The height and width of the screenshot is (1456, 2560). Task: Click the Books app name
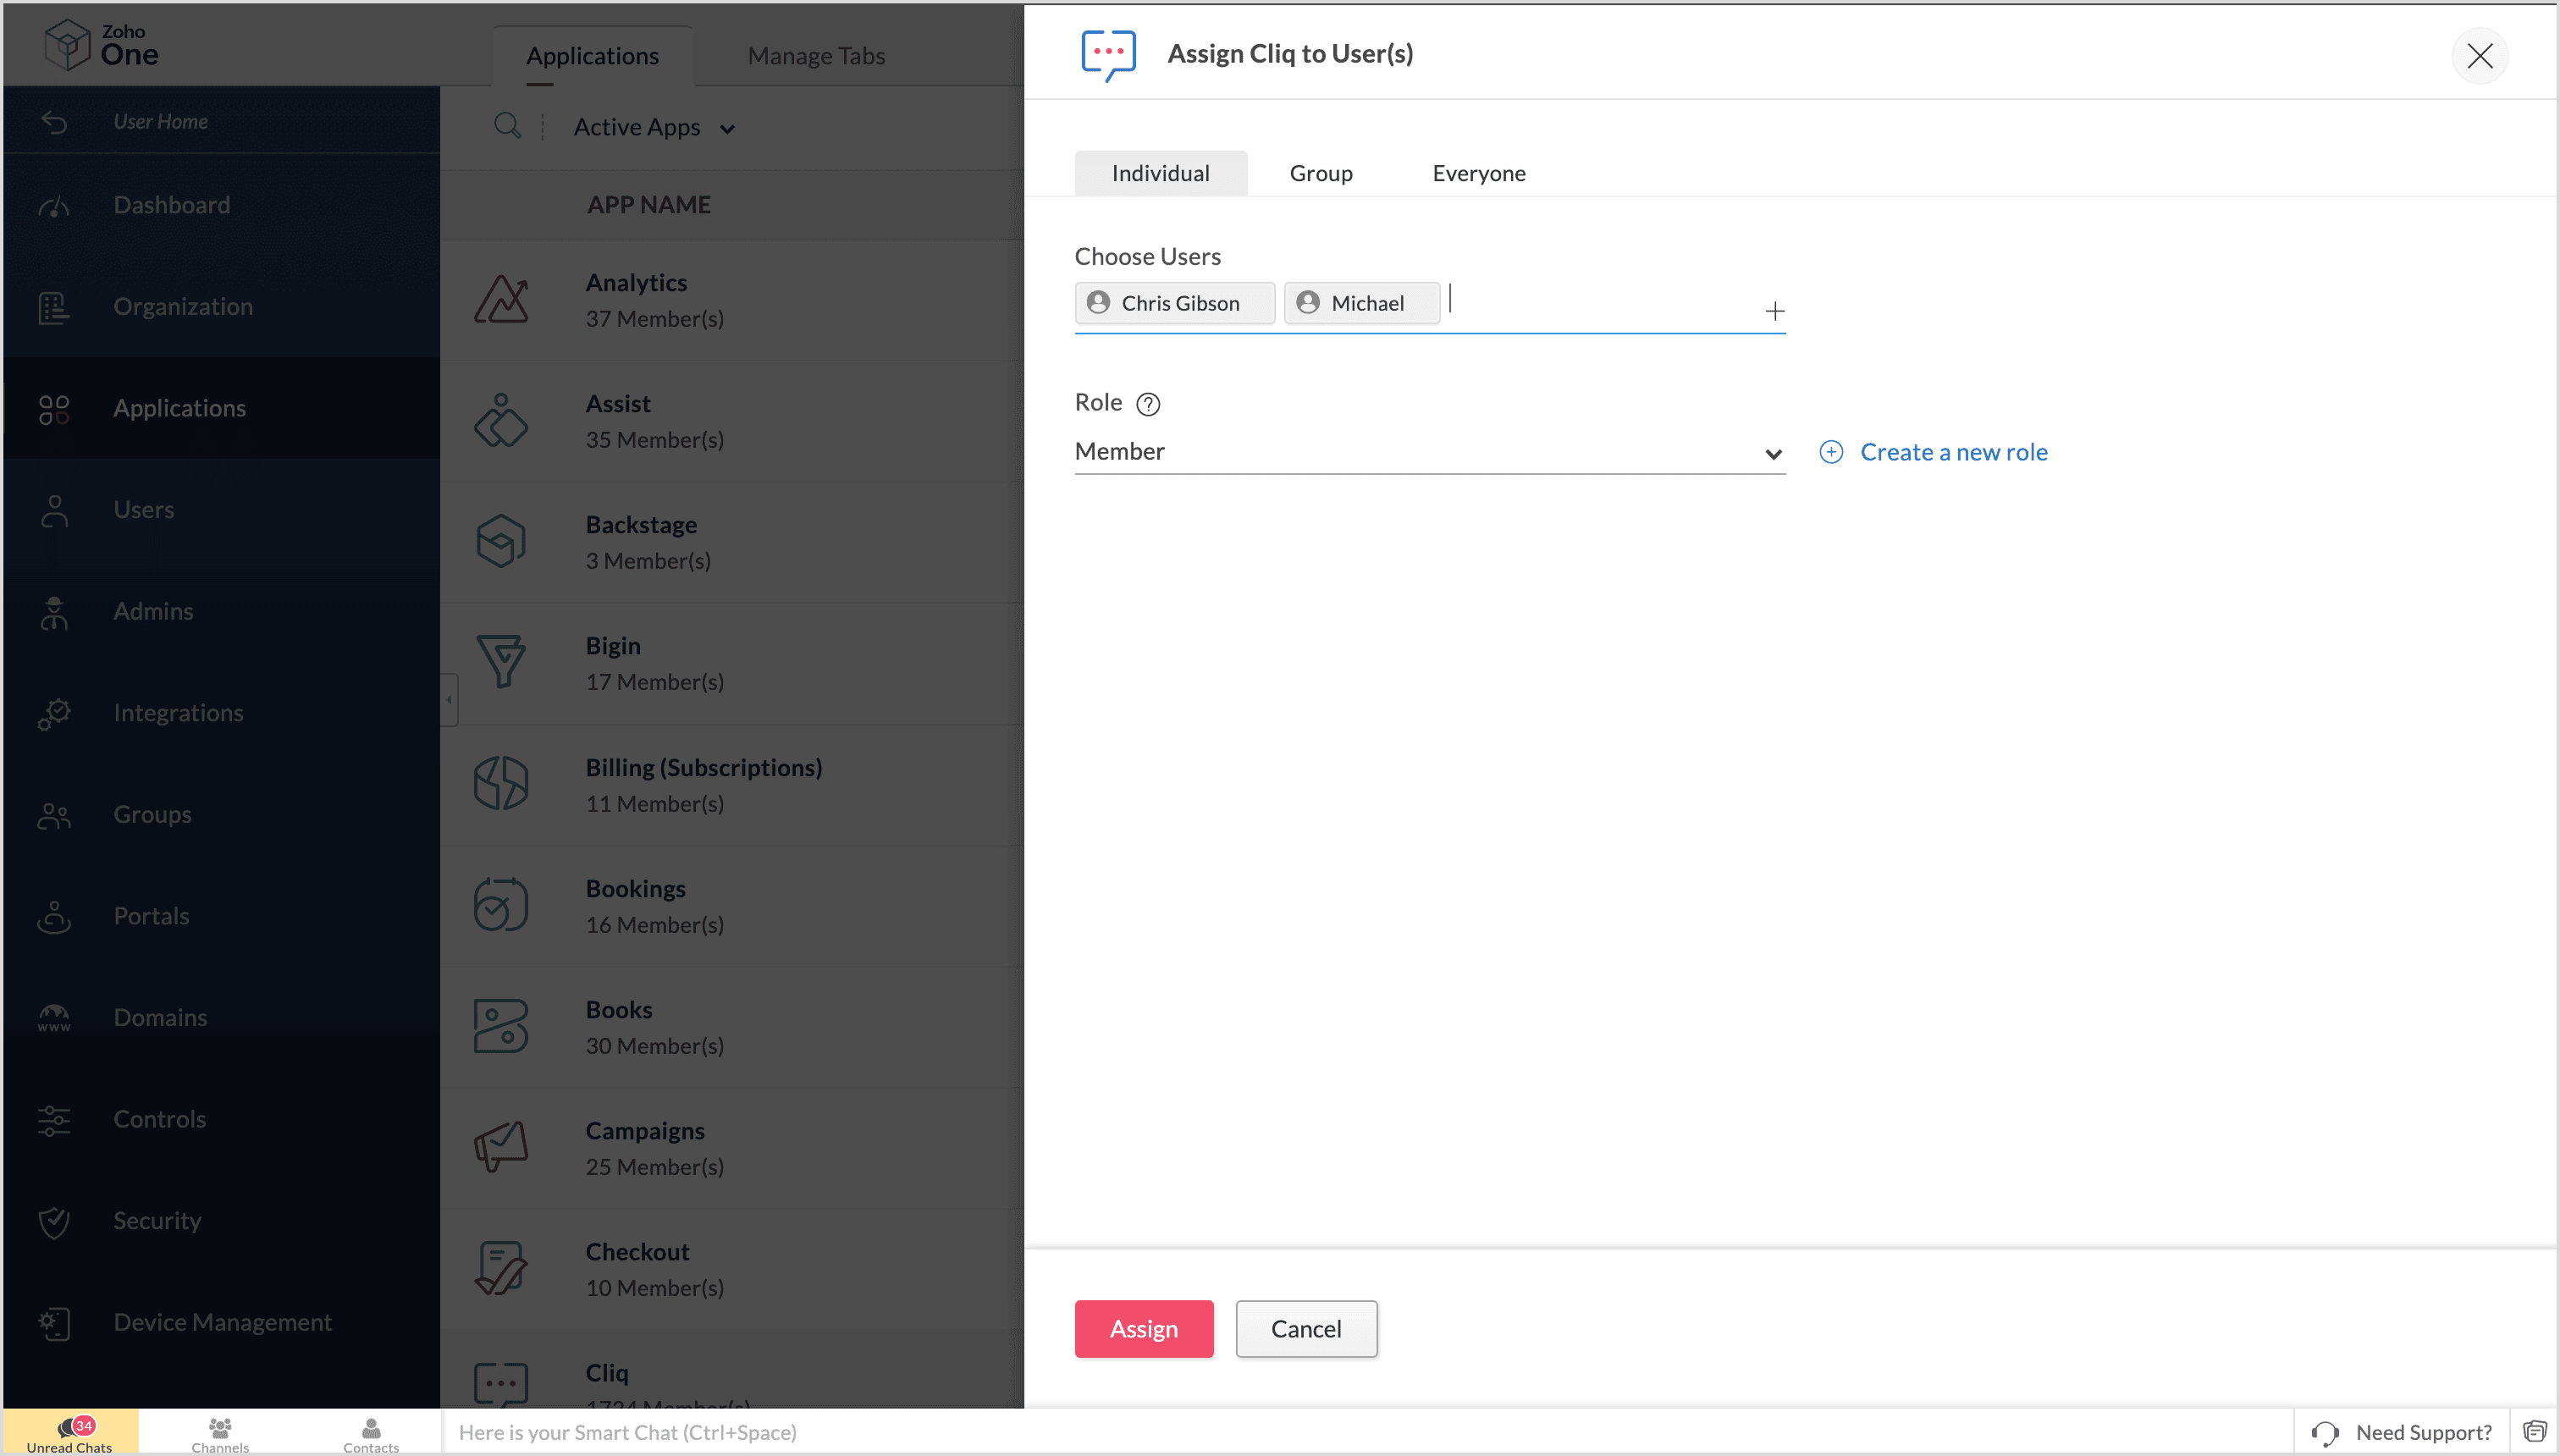click(619, 1010)
